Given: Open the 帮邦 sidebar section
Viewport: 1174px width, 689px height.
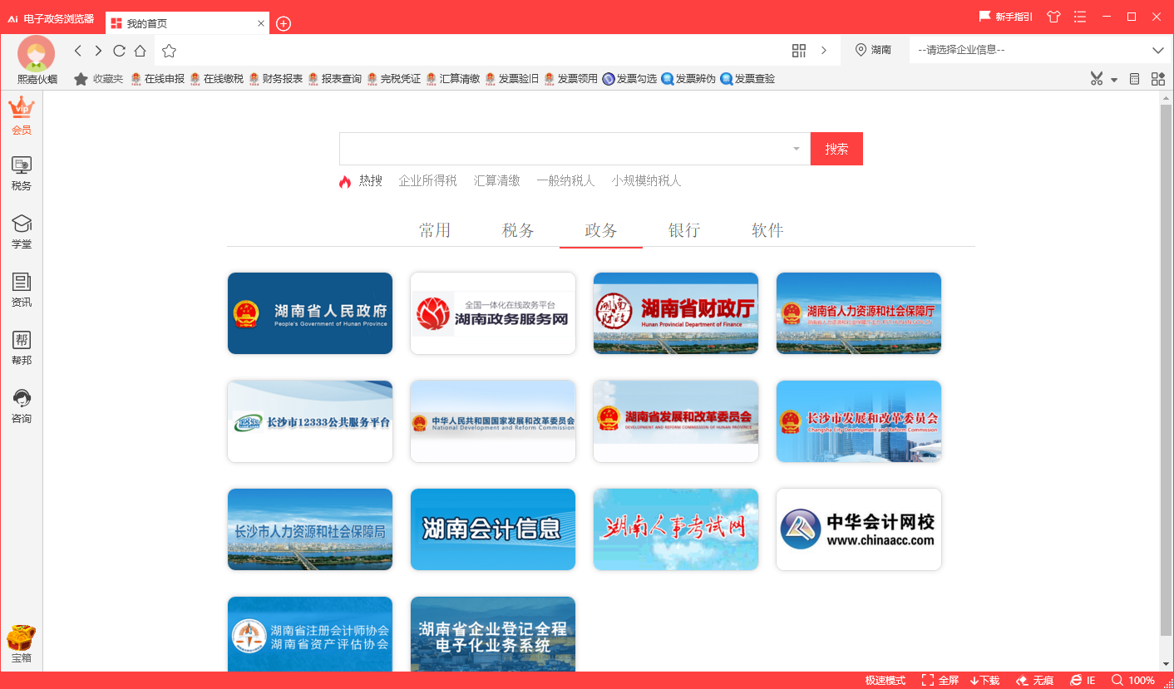Looking at the screenshot, I should [x=22, y=348].
